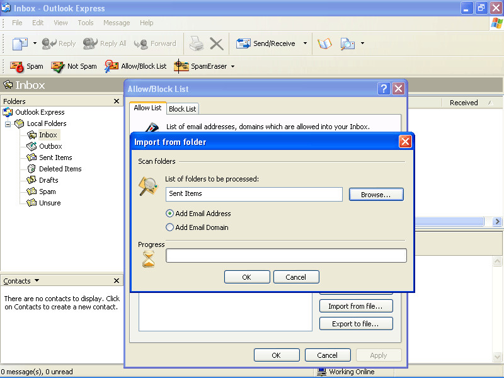Viewport: 504px width, 378px height.
Task: Open the Contacts dropdown menu
Action: click(37, 280)
